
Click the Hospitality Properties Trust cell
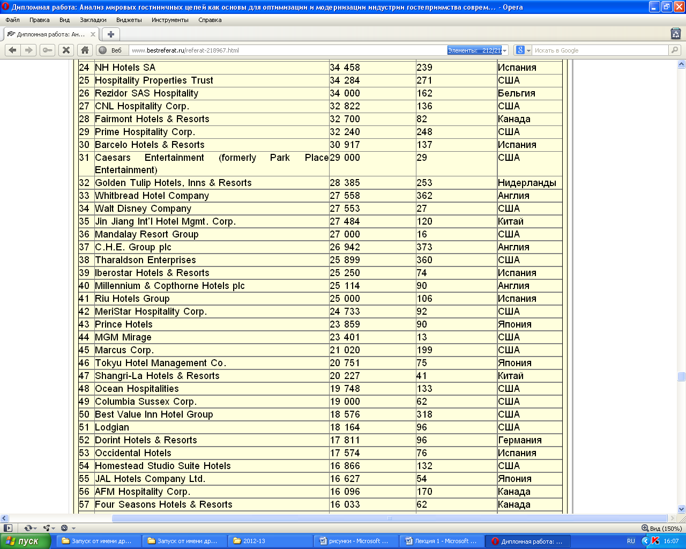(211, 80)
